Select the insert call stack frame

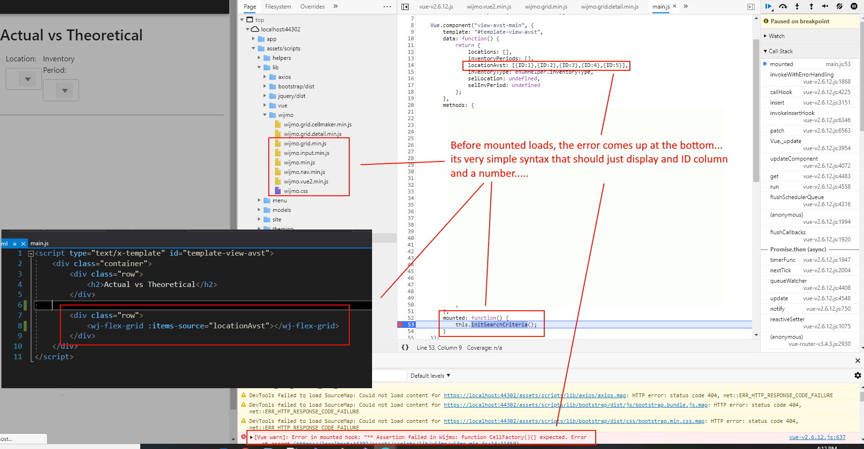tap(810, 103)
